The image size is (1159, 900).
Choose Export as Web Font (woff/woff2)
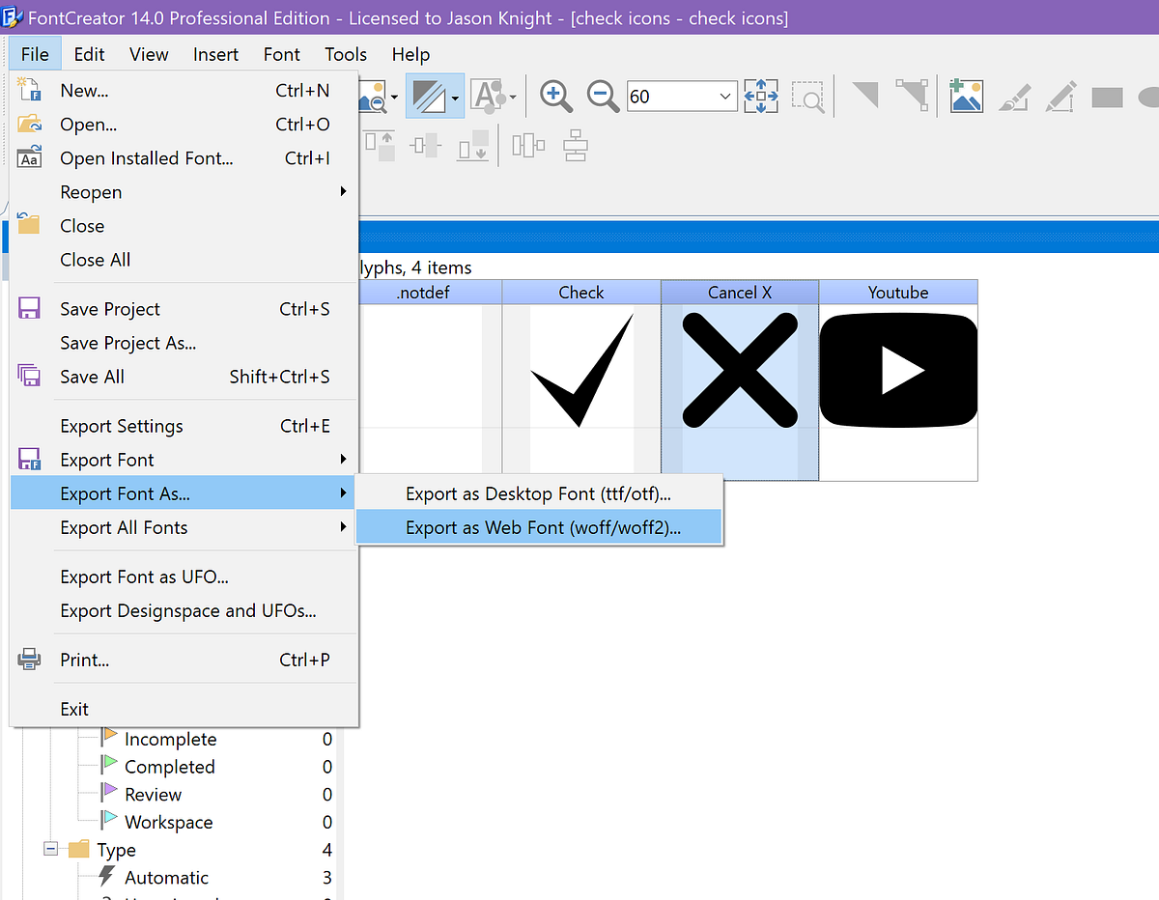click(539, 526)
